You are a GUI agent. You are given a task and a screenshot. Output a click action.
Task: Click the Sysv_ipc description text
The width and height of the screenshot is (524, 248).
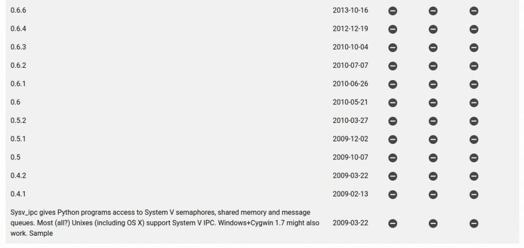[x=165, y=222]
